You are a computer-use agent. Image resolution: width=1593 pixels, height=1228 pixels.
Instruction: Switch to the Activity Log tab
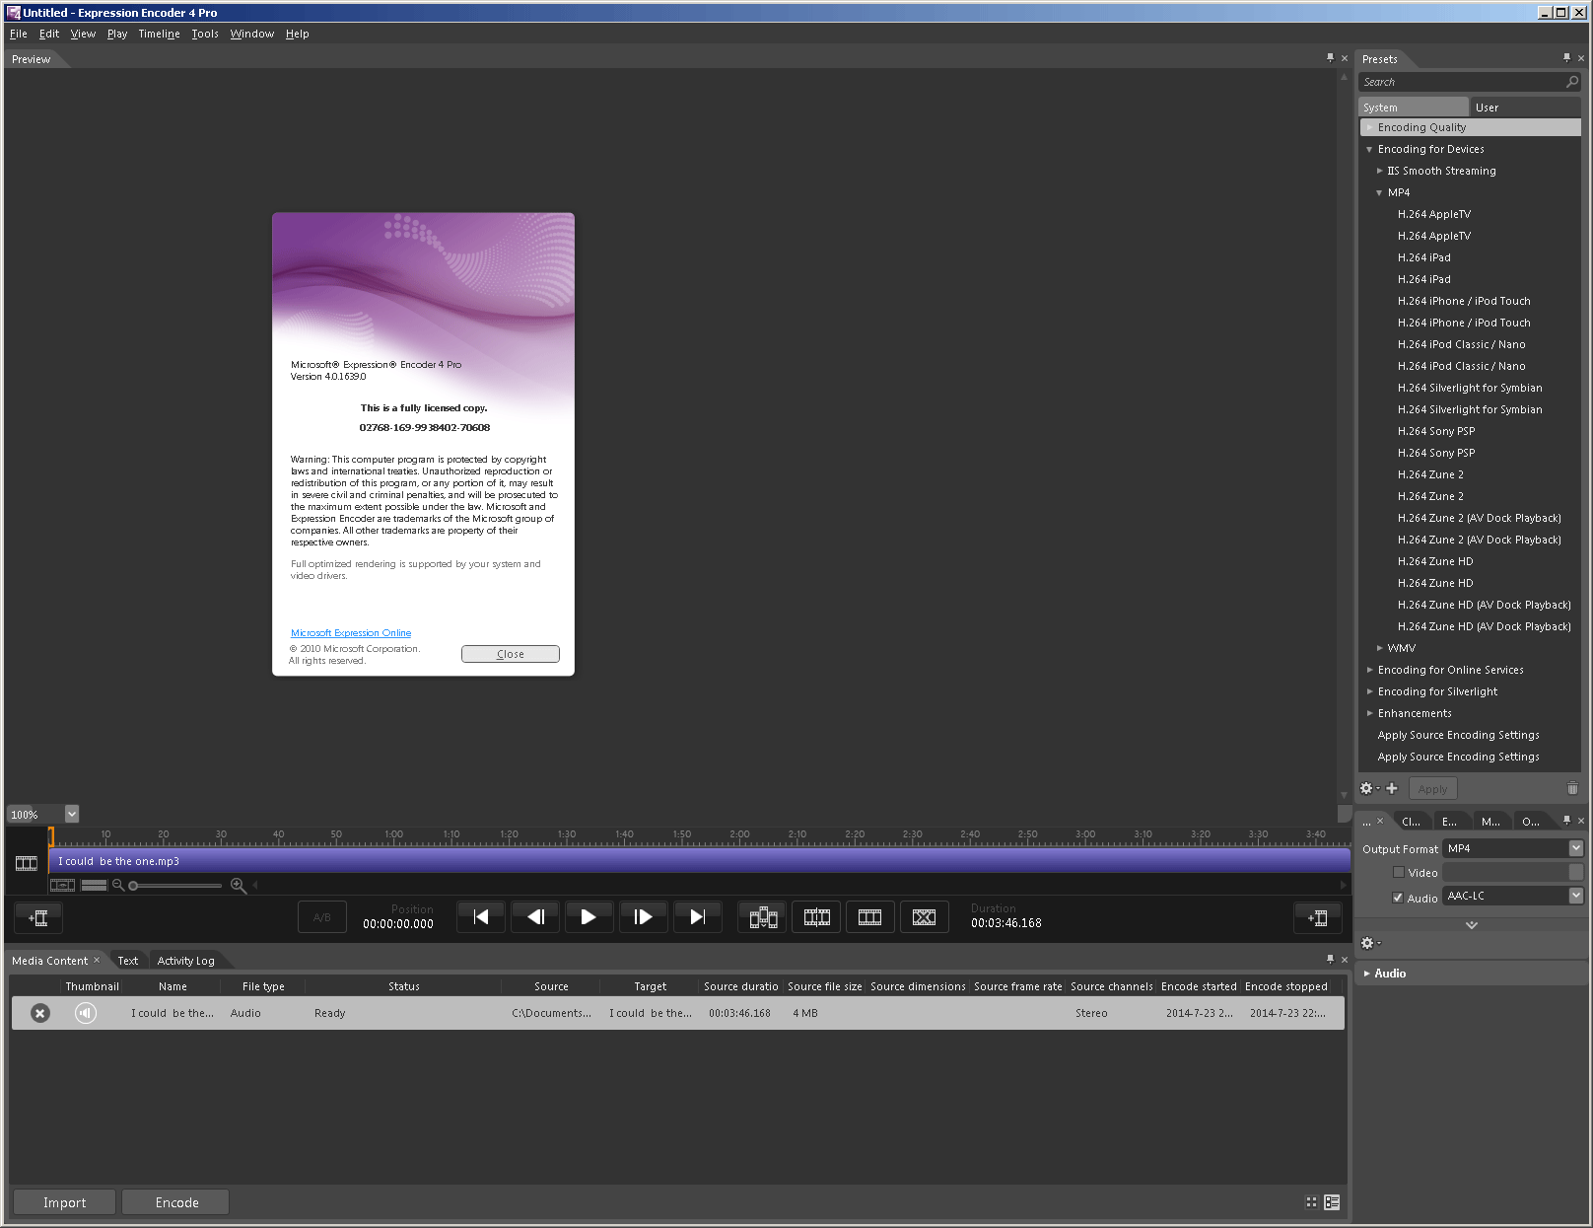coord(185,961)
